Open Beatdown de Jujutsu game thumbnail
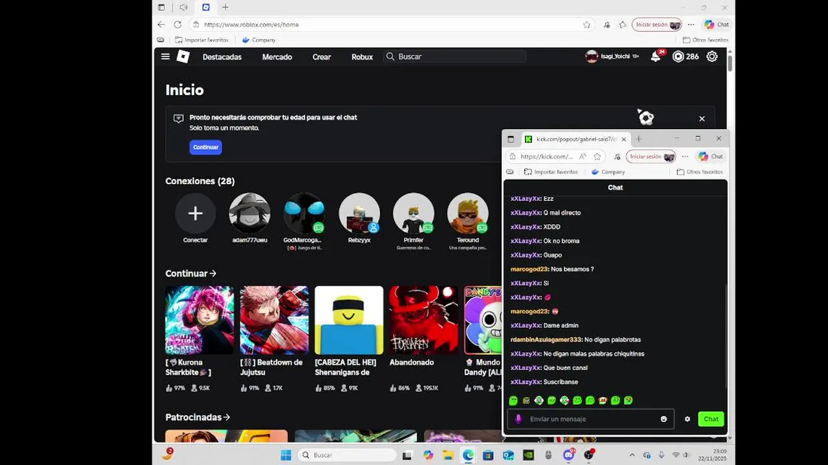 274,320
